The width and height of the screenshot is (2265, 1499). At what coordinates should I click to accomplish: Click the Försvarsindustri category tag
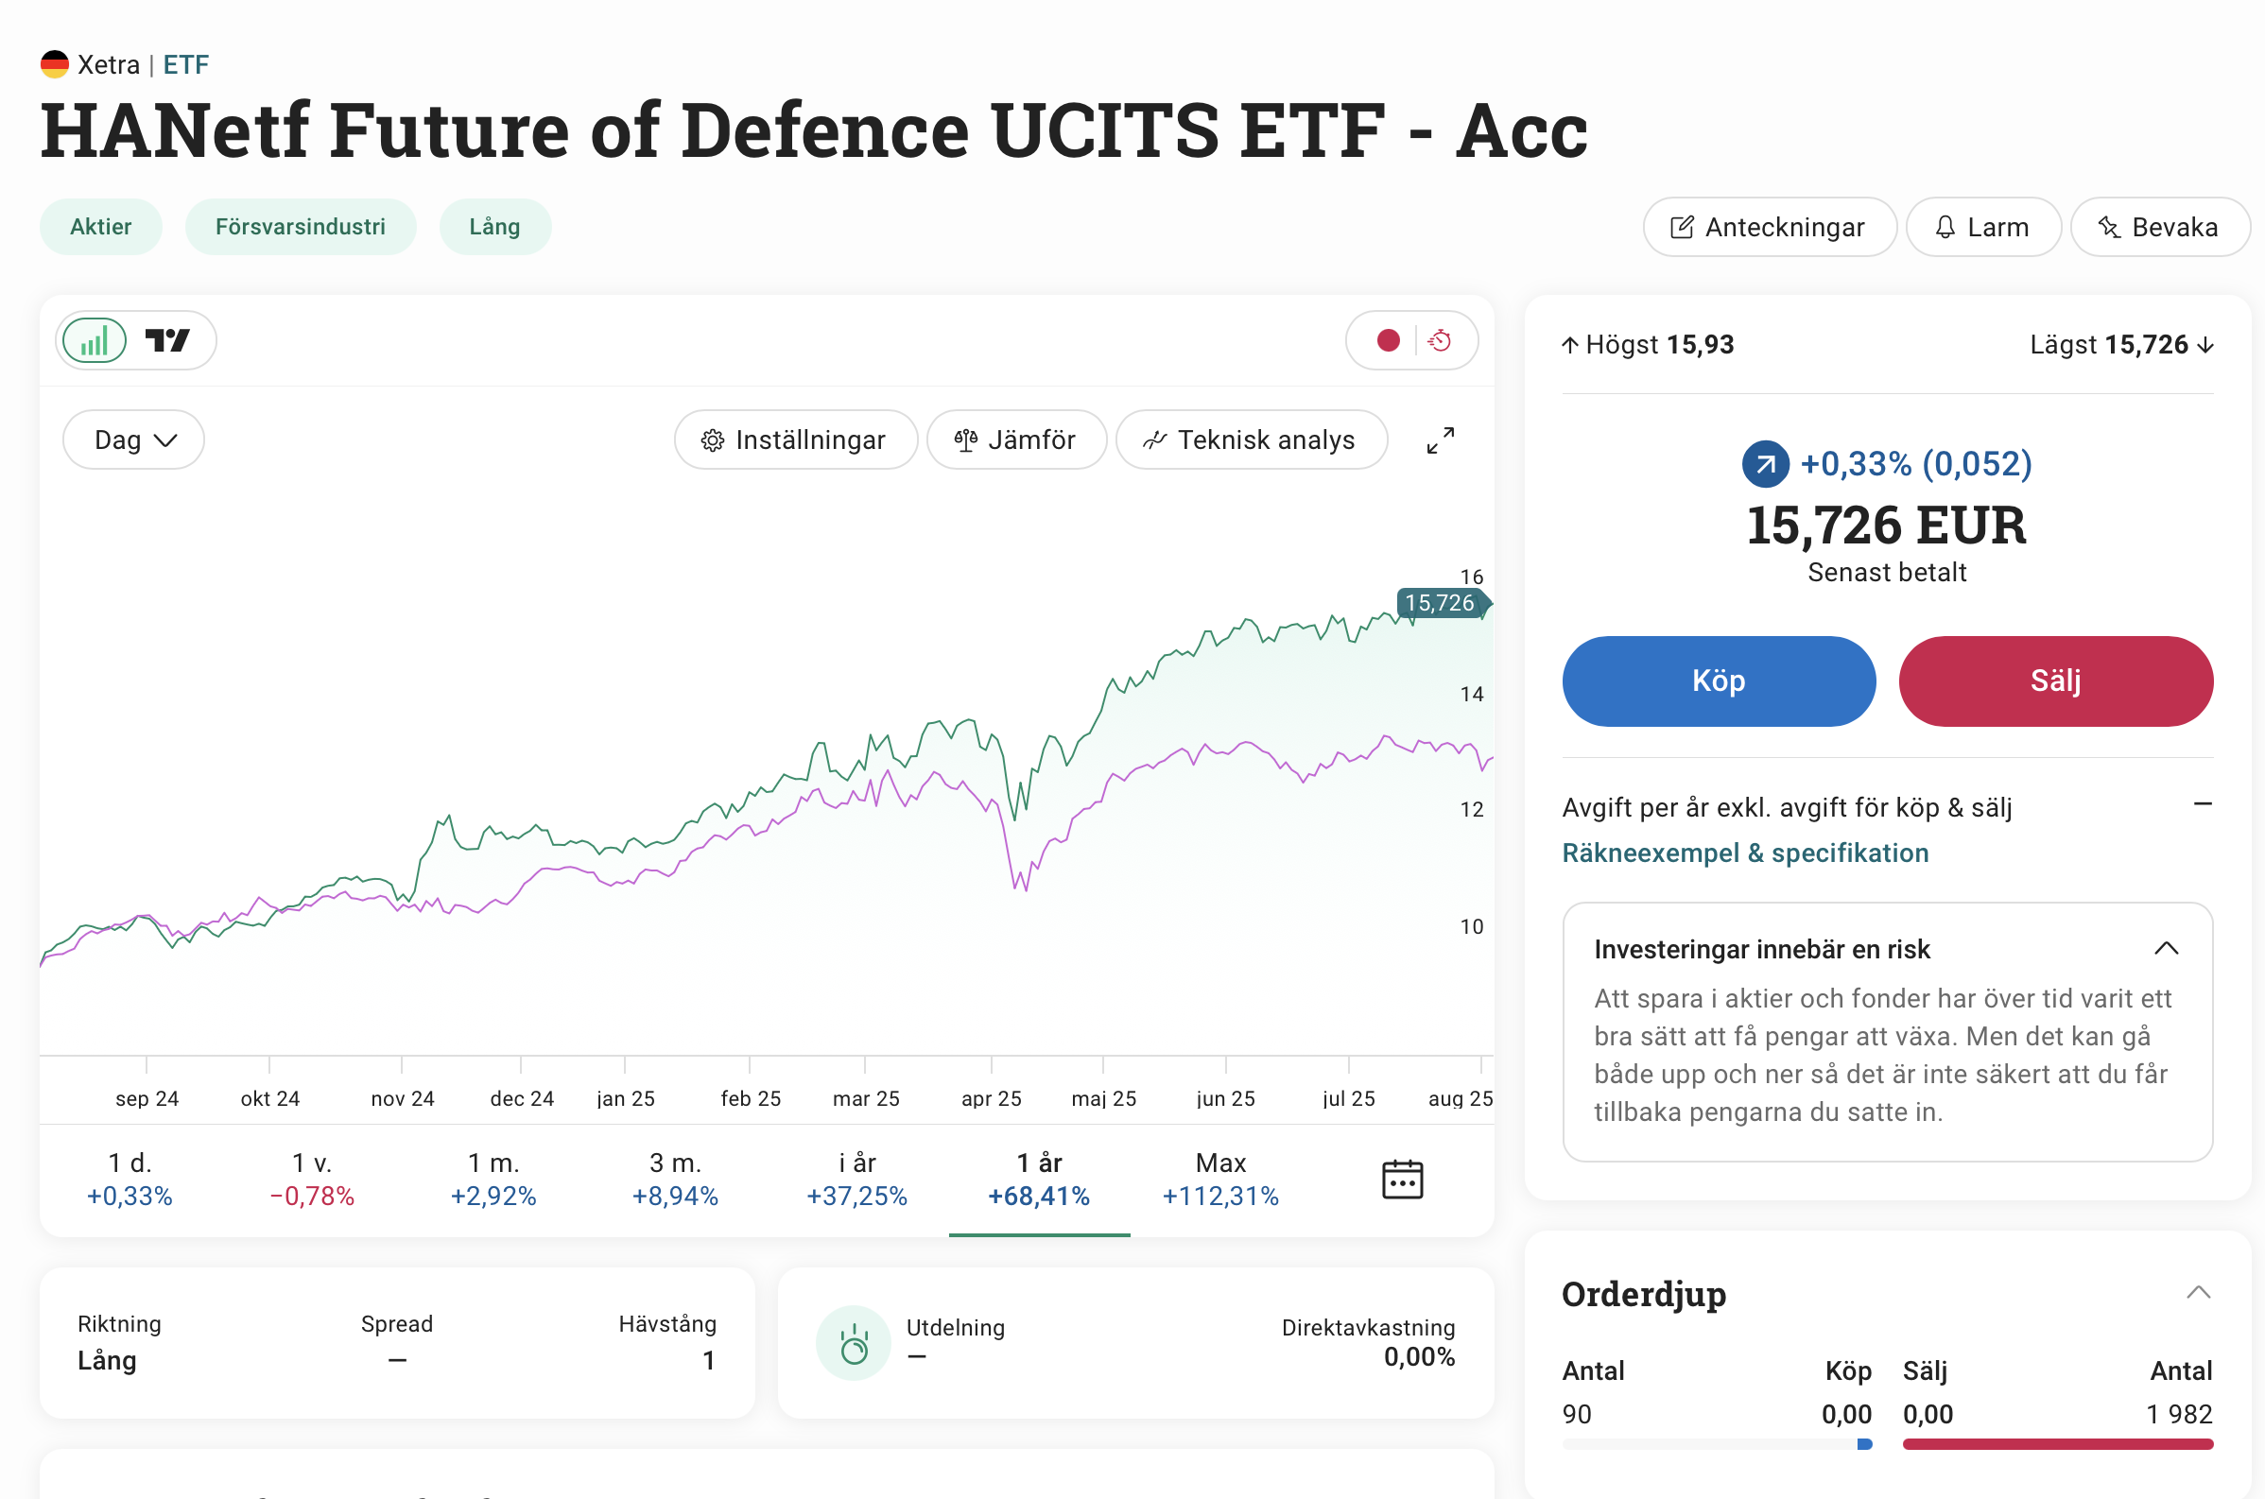click(x=301, y=228)
